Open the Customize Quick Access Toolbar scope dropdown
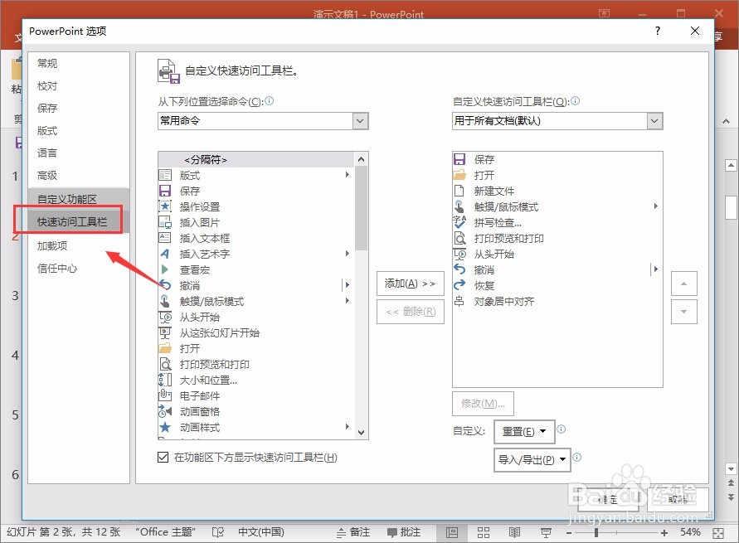The image size is (739, 543). pyautogui.click(x=654, y=120)
